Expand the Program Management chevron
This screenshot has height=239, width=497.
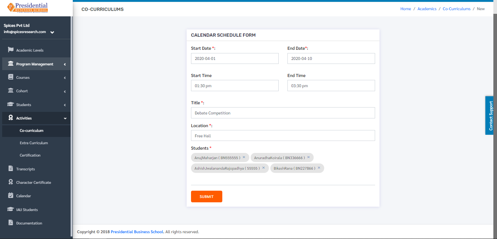pyautogui.click(x=65, y=64)
